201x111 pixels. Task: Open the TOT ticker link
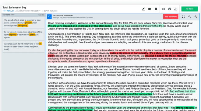(x=4, y=11)
